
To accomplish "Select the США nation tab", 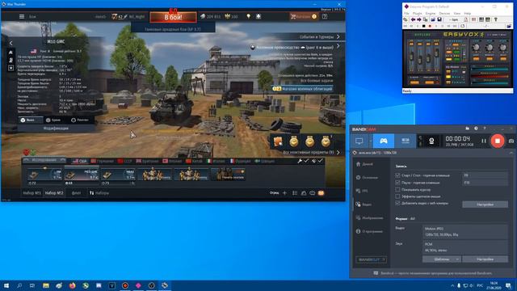I will (x=79, y=161).
